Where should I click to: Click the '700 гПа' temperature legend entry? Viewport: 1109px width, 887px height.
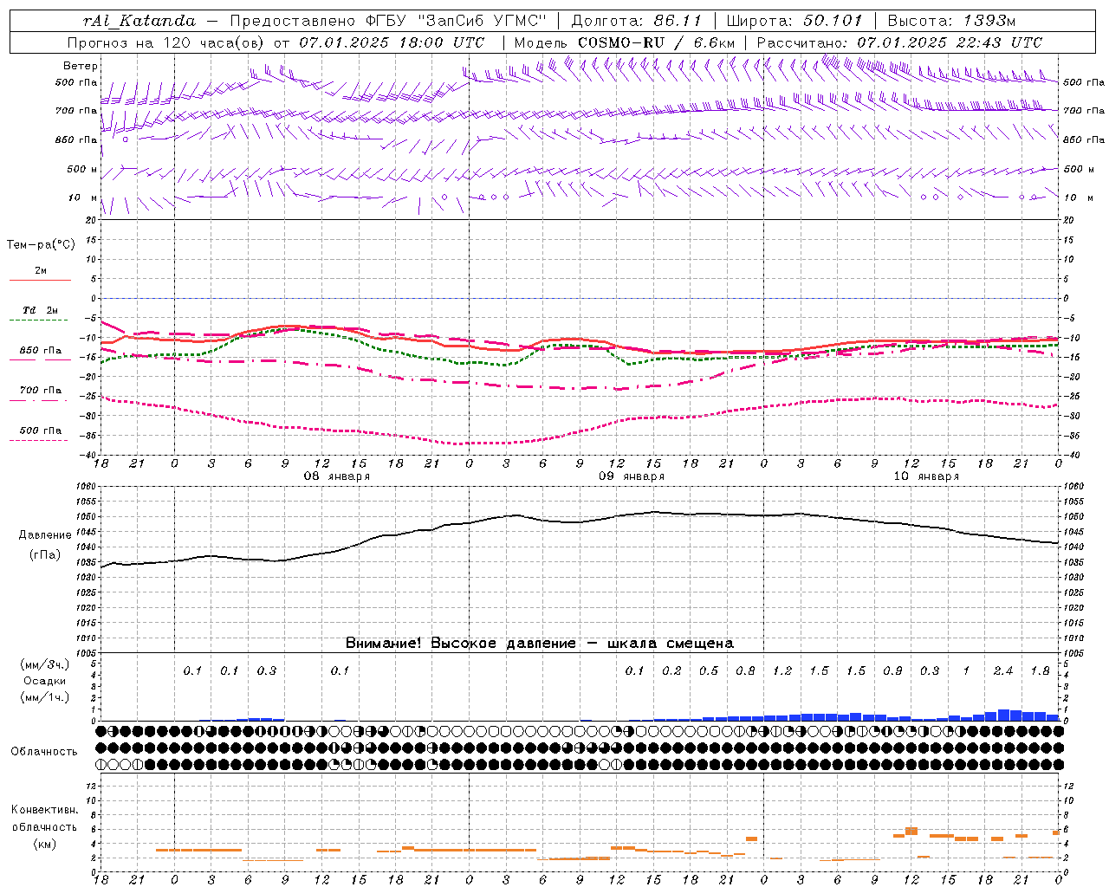point(41,391)
